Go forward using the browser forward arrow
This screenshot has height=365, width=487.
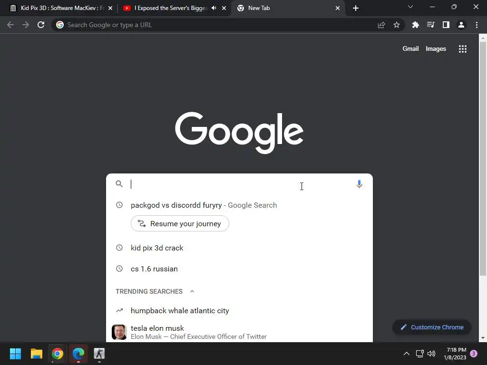coord(26,25)
